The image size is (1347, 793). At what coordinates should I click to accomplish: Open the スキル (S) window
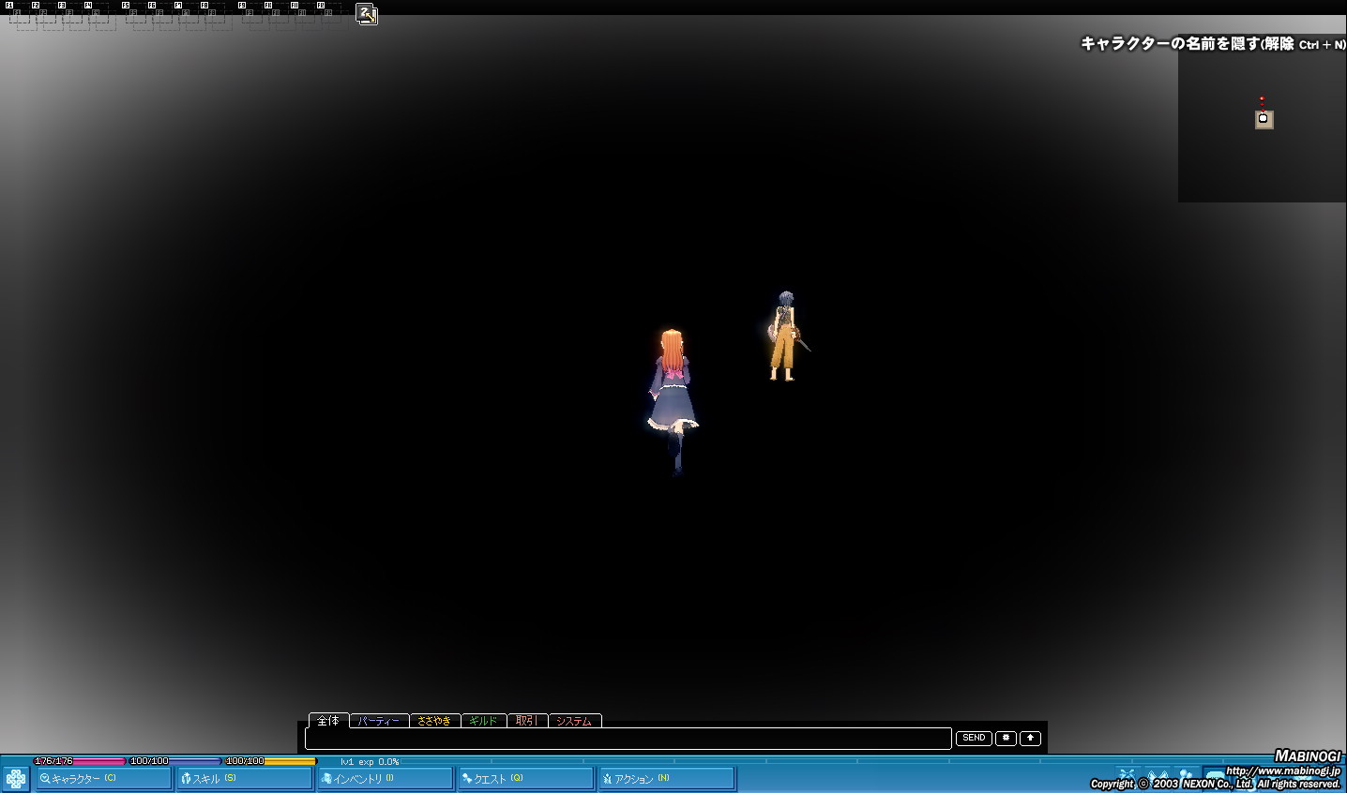coord(244,779)
